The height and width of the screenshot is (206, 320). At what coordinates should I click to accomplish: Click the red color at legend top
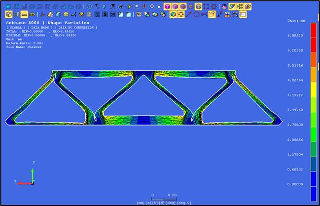coord(314,30)
